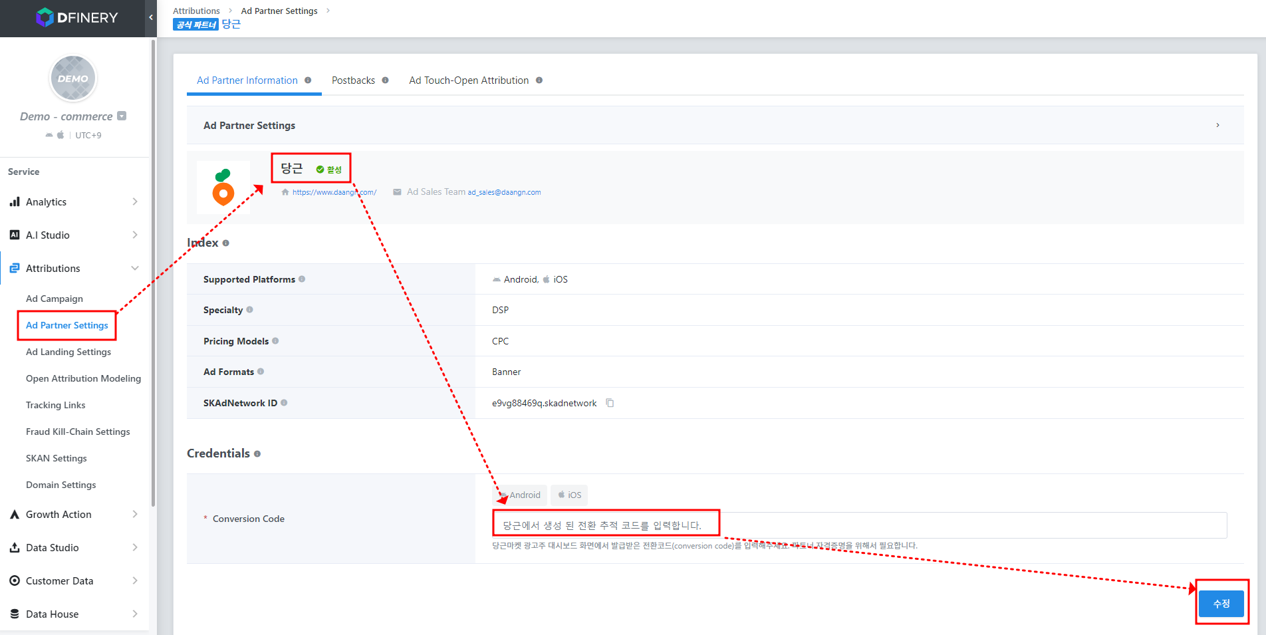Go to Tracking Links

tap(55, 405)
